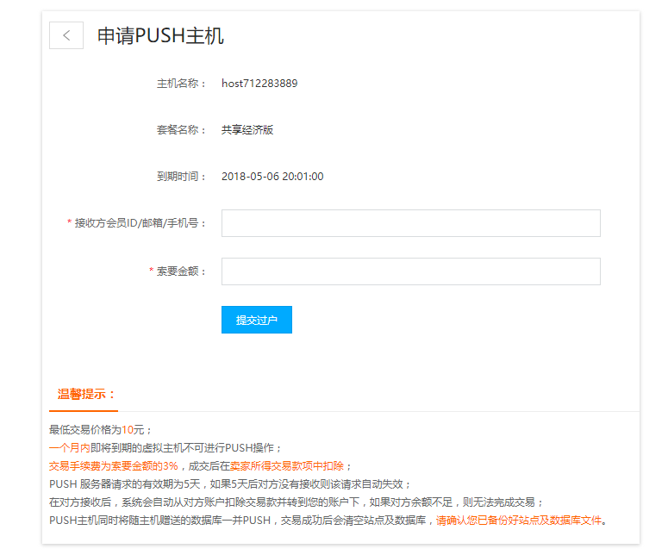Click the 索要金额 label
This screenshot has height=555, width=668.
[x=181, y=271]
